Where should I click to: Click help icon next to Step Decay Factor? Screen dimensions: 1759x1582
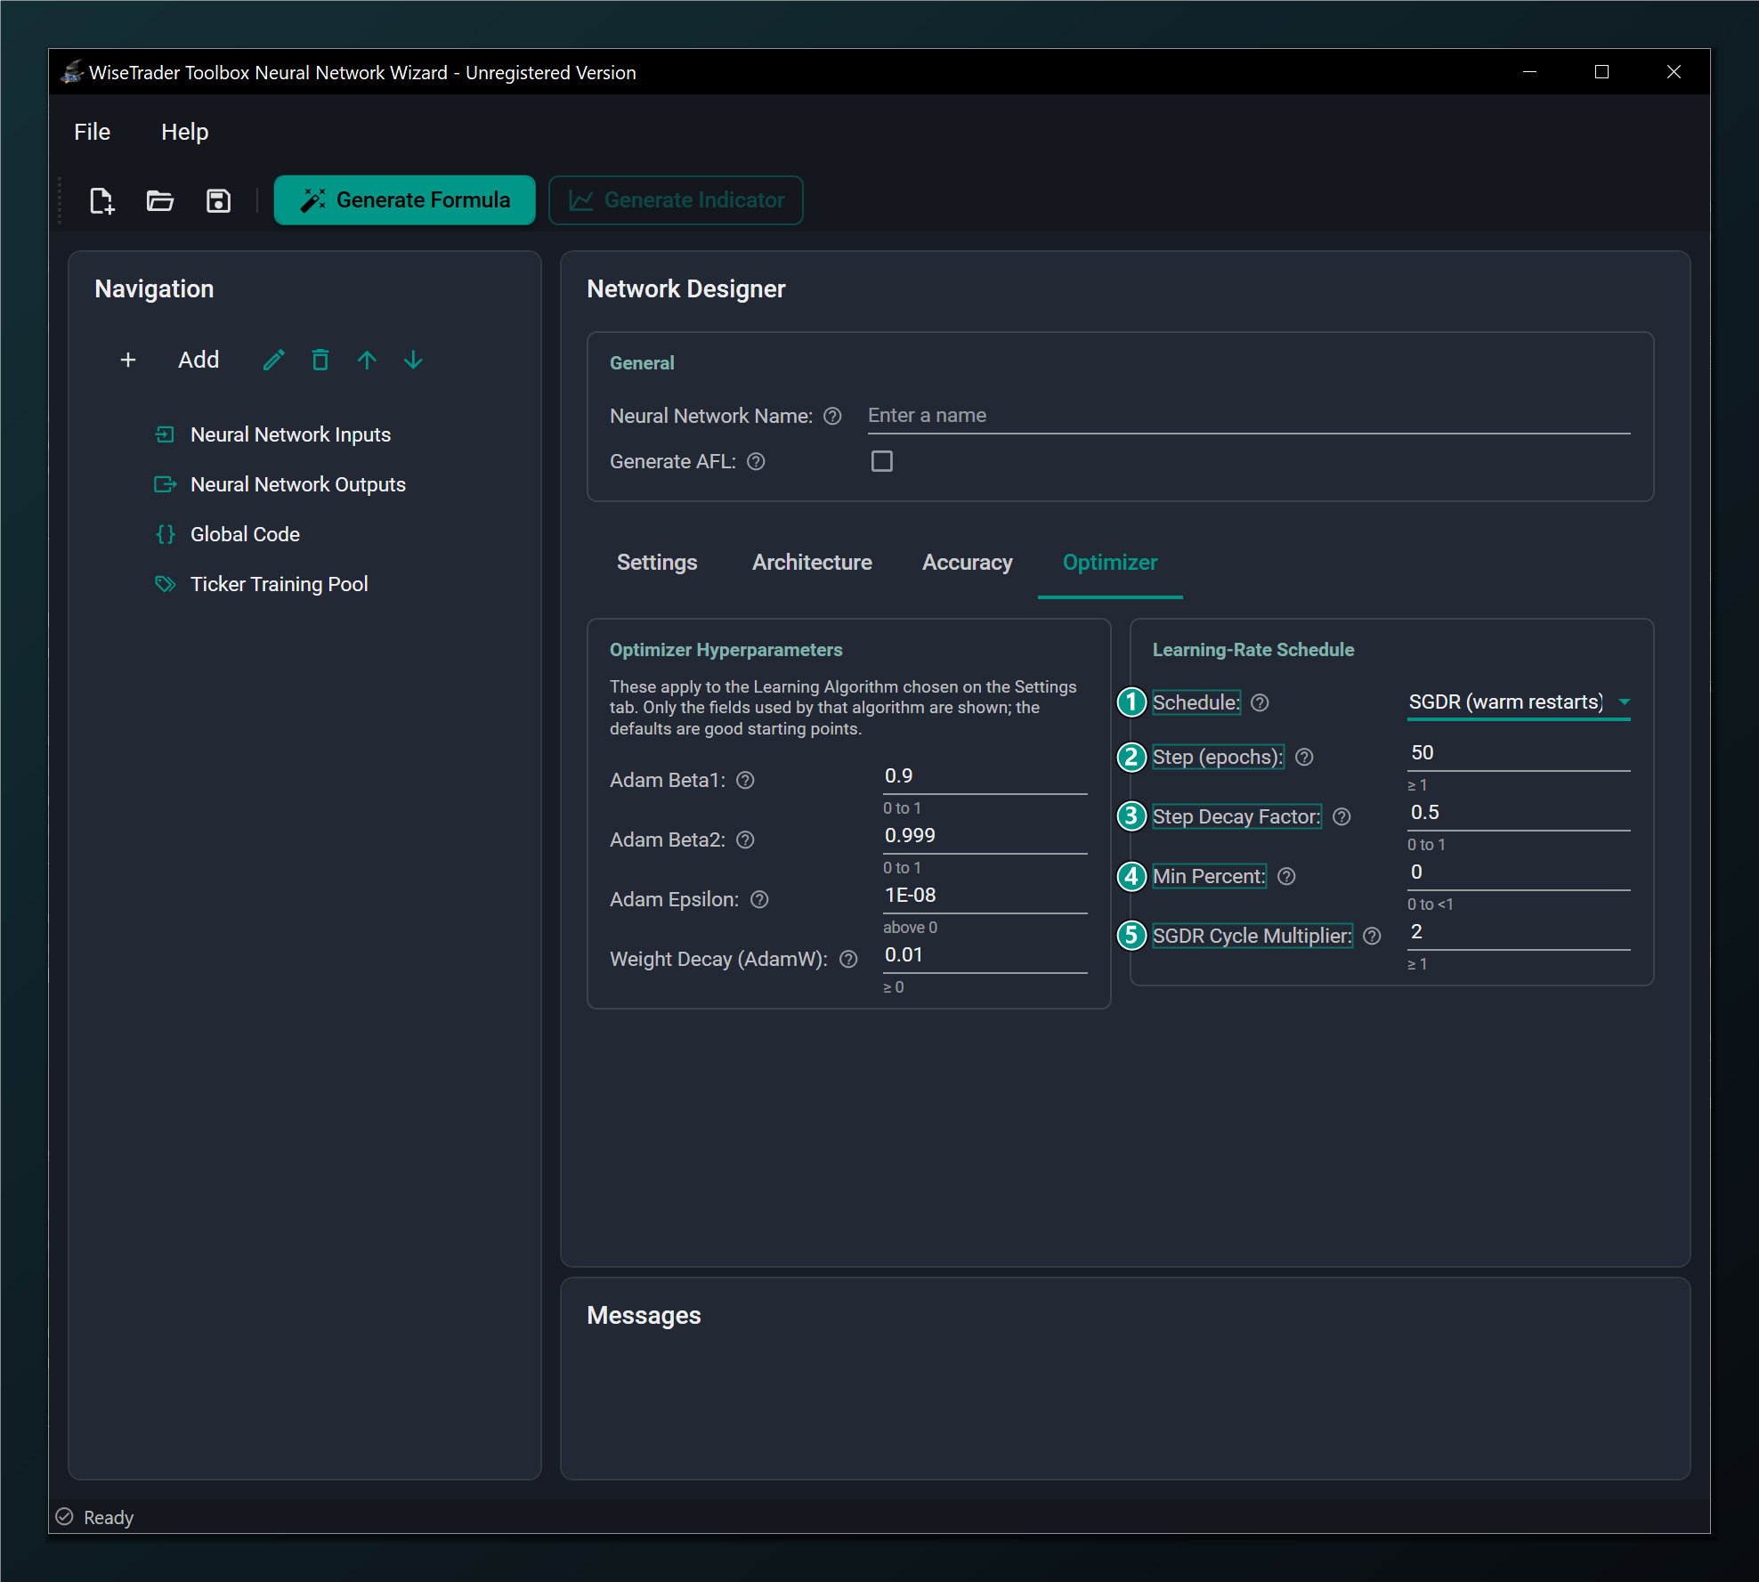pyautogui.click(x=1342, y=816)
